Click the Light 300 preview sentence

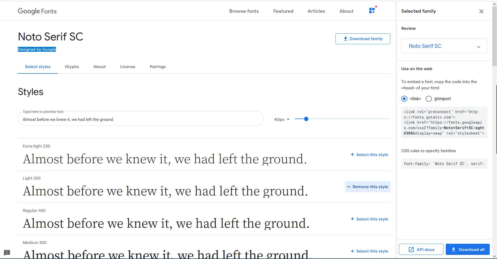coord(165,191)
